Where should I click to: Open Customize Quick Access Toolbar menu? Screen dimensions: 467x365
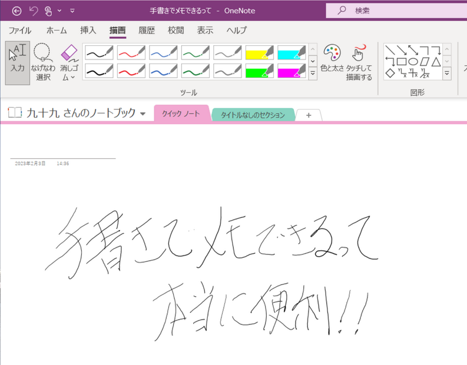[x=72, y=11]
